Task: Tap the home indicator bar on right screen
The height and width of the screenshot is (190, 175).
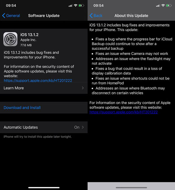Action: pos(131,188)
